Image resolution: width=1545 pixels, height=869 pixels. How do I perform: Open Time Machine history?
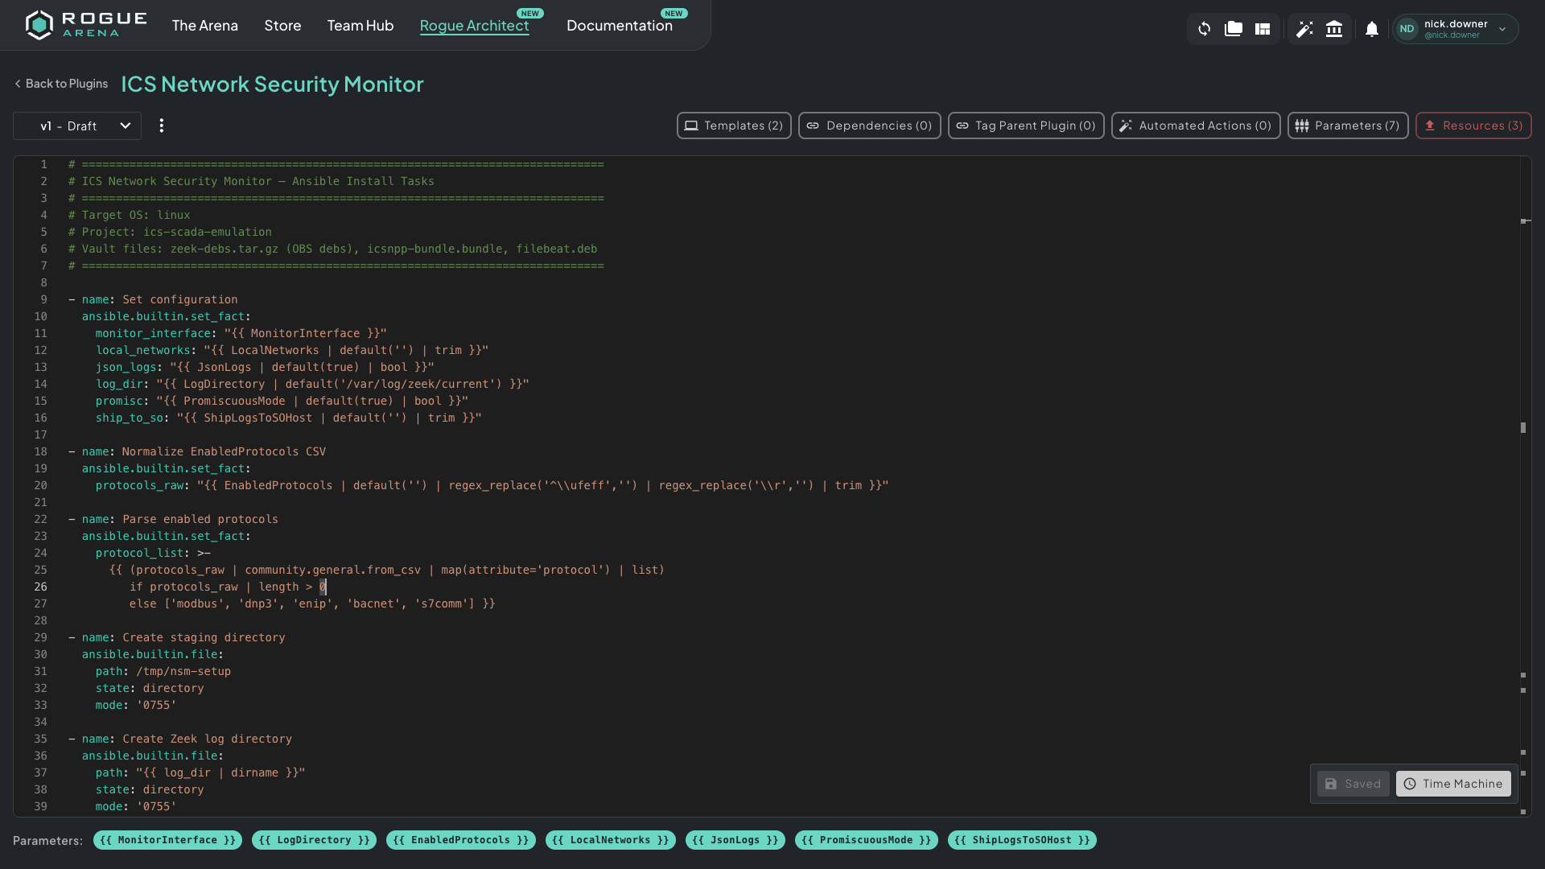click(x=1453, y=784)
